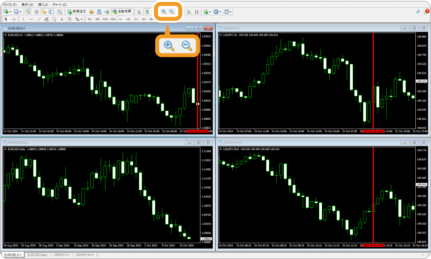The height and width of the screenshot is (259, 431).
Task: Expand the new chart dropdown arrow
Action: 10,12
